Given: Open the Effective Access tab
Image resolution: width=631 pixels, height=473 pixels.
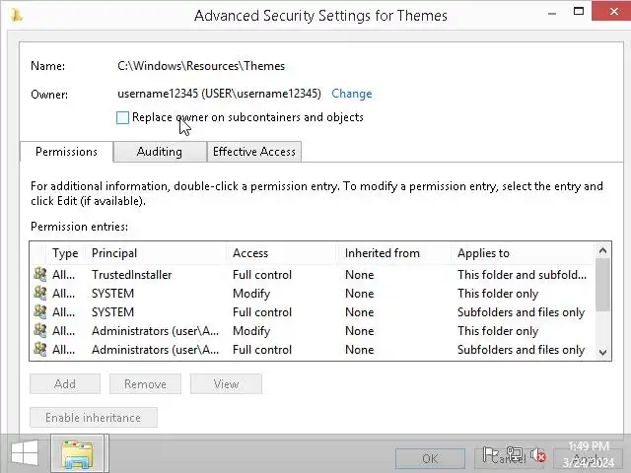Looking at the screenshot, I should pyautogui.click(x=253, y=152).
